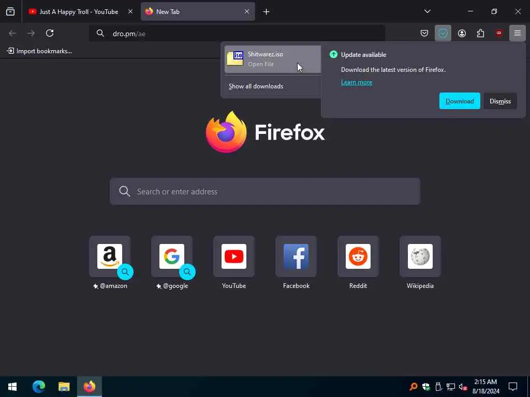Click orange magnifier tray icon
The image size is (530, 397).
[414, 387]
